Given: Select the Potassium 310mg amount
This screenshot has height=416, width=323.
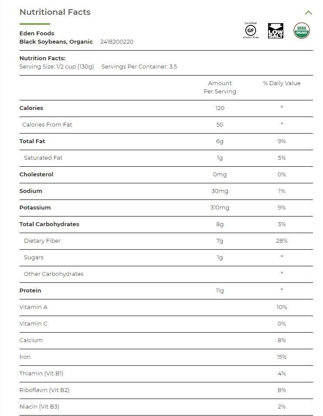Looking at the screenshot, I should point(220,208).
